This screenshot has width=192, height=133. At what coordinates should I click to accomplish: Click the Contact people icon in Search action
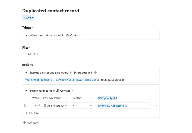(58, 91)
